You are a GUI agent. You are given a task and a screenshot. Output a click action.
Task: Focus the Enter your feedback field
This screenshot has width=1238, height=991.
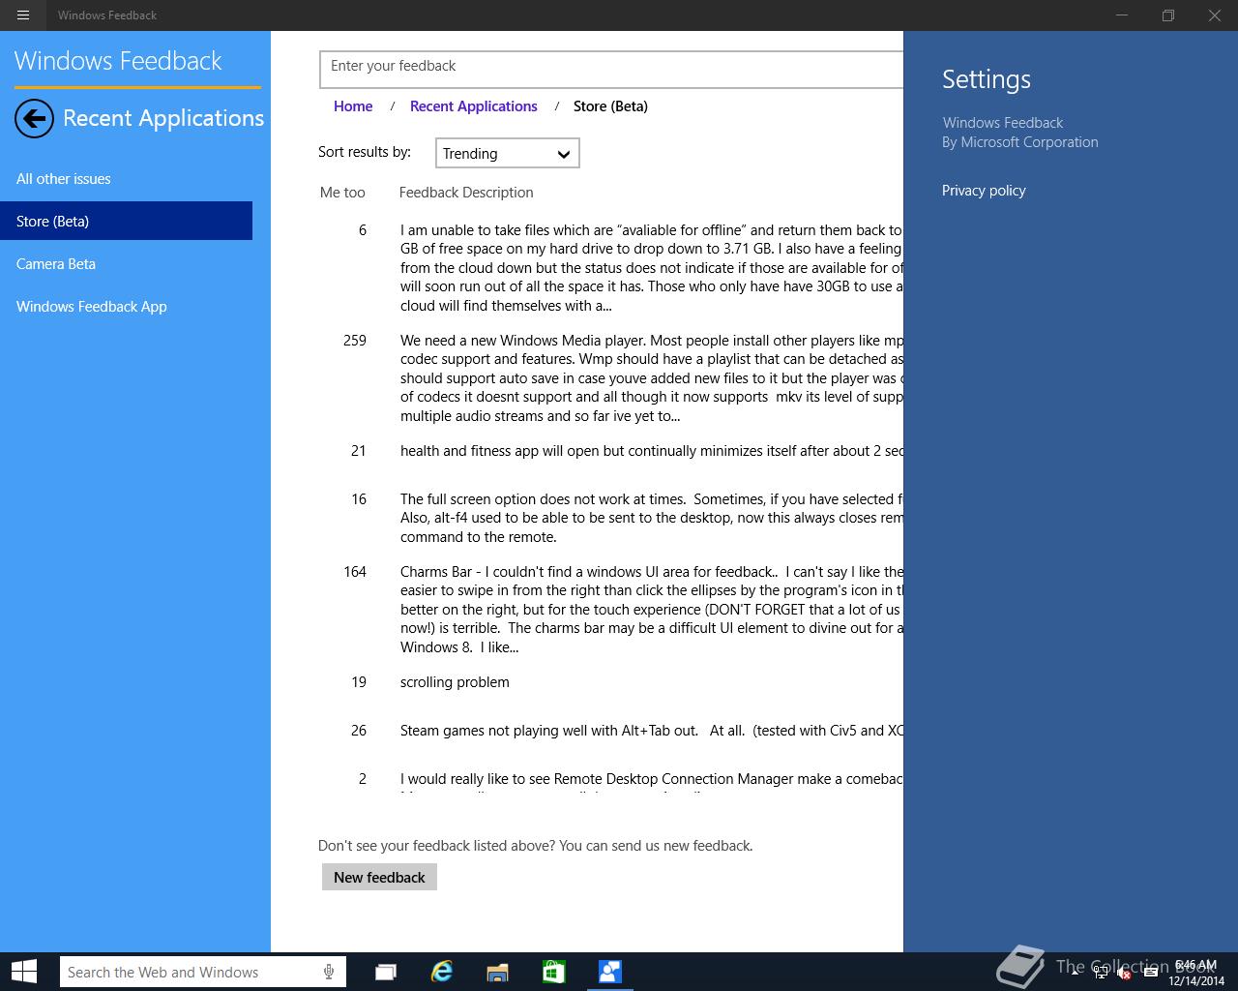(611, 69)
